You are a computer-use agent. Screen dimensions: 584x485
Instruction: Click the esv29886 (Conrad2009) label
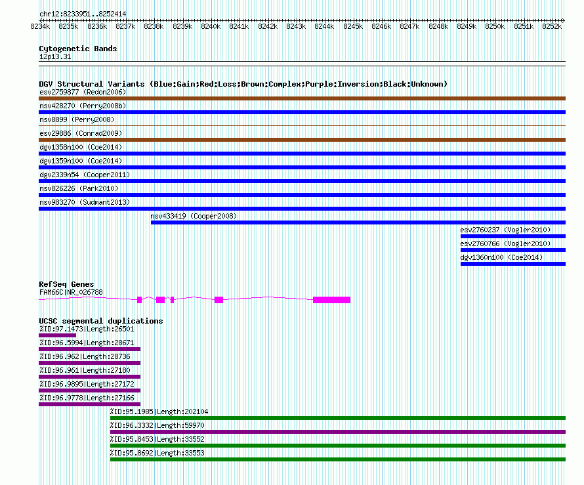click(81, 133)
